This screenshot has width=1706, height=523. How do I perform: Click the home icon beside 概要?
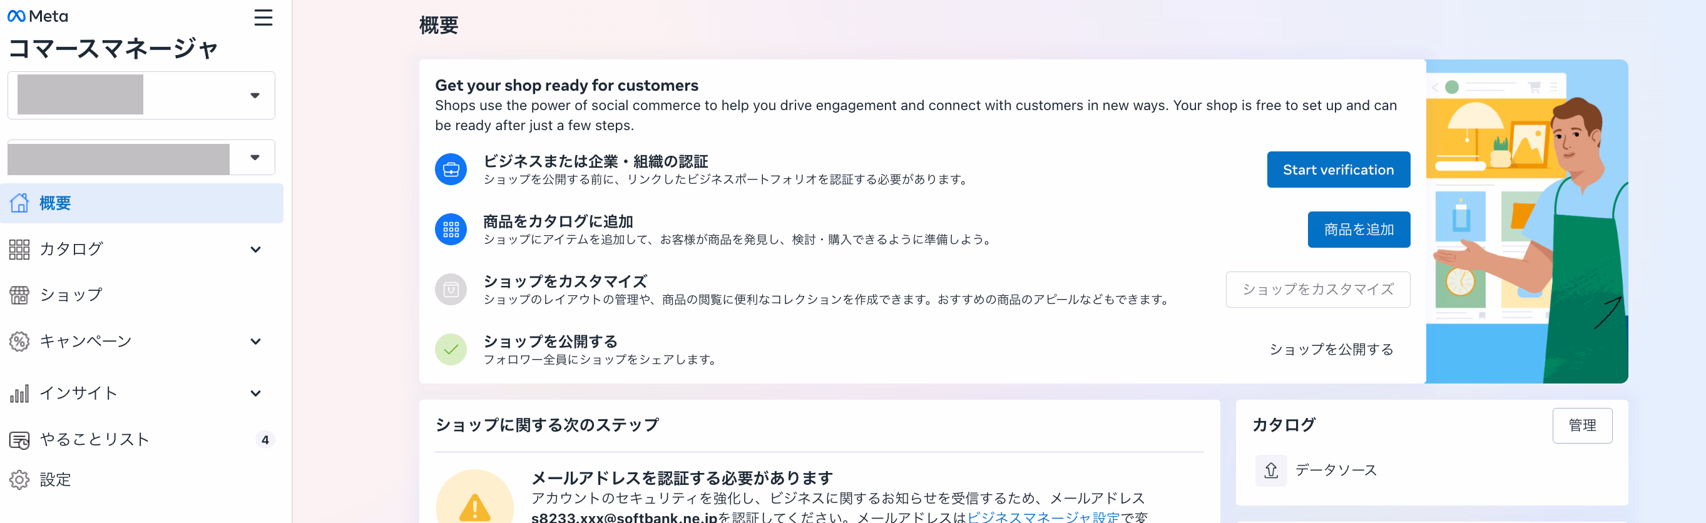pos(19,203)
